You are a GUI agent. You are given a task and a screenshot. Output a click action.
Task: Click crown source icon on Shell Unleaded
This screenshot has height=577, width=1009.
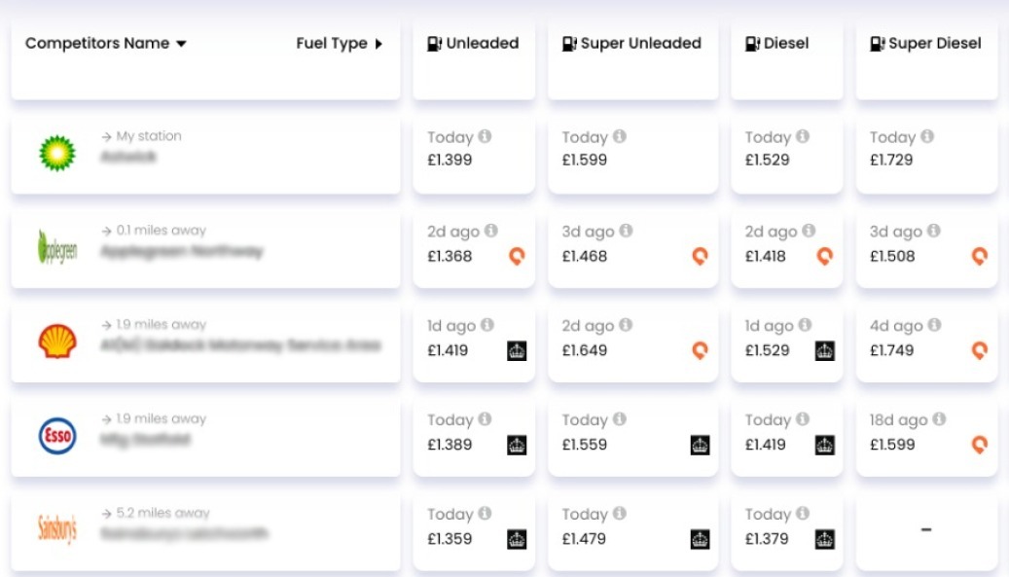coord(517,350)
